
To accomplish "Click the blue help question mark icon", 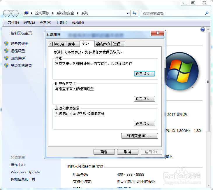I will click(x=203, y=29).
